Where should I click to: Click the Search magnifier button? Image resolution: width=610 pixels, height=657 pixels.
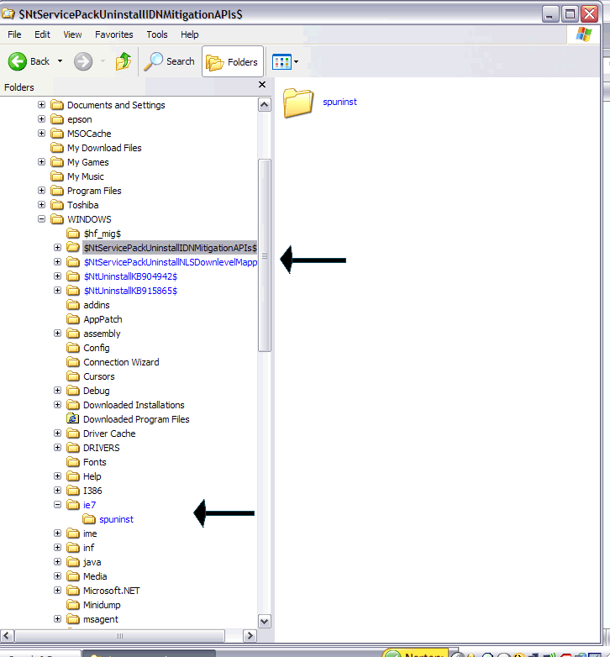(169, 61)
